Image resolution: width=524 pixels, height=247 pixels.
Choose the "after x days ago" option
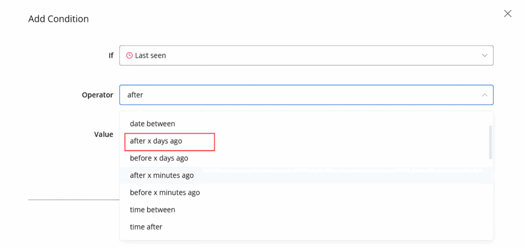coord(156,141)
